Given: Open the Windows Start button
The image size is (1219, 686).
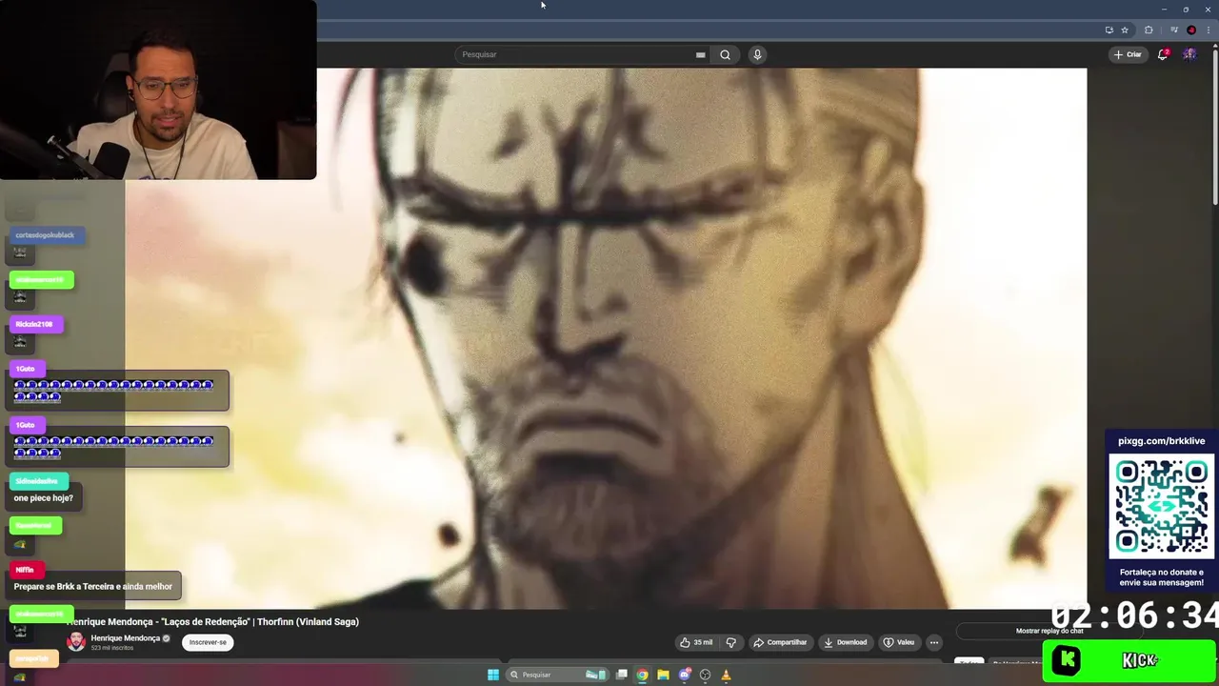Looking at the screenshot, I should point(493,675).
